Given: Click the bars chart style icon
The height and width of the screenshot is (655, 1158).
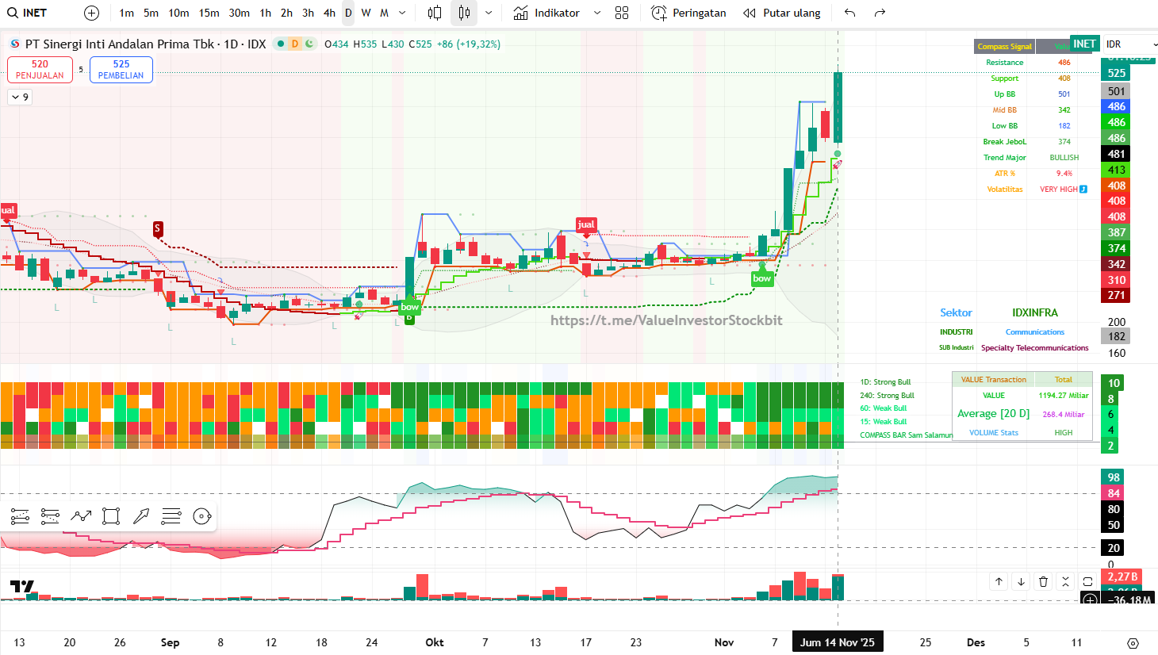Looking at the screenshot, I should tap(435, 13).
